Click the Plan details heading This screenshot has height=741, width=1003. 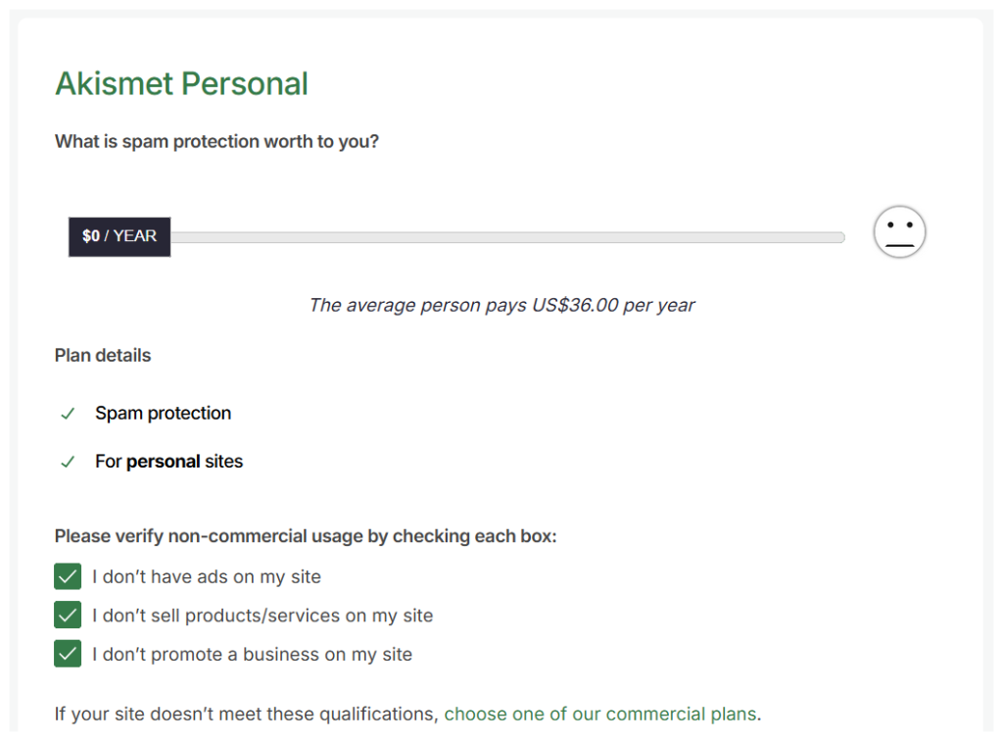coord(103,355)
